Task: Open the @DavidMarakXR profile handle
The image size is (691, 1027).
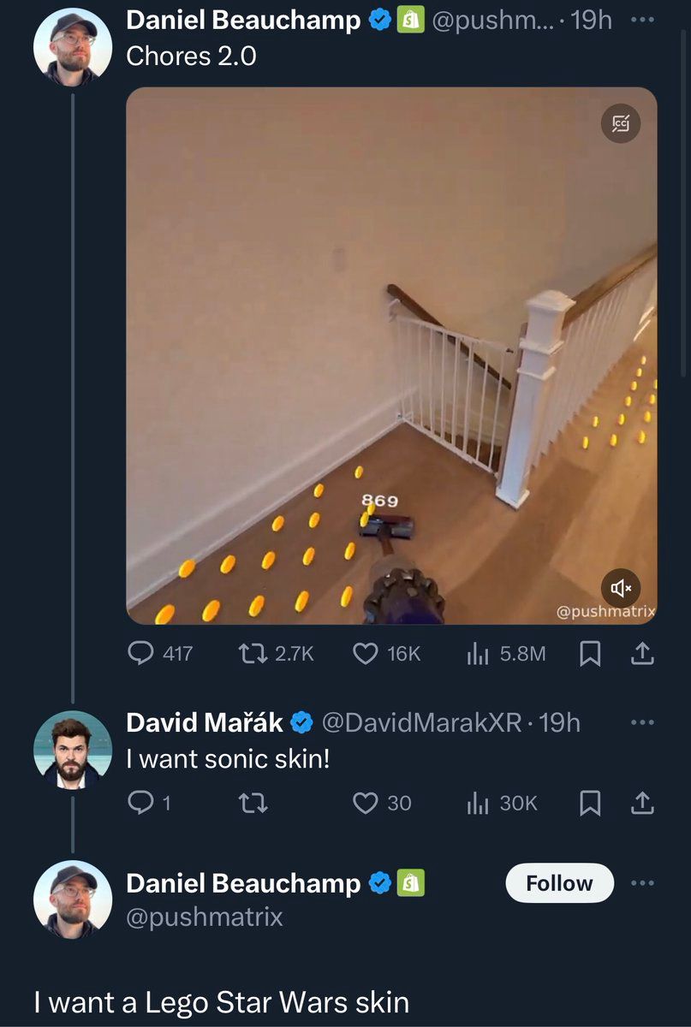Action: click(420, 723)
